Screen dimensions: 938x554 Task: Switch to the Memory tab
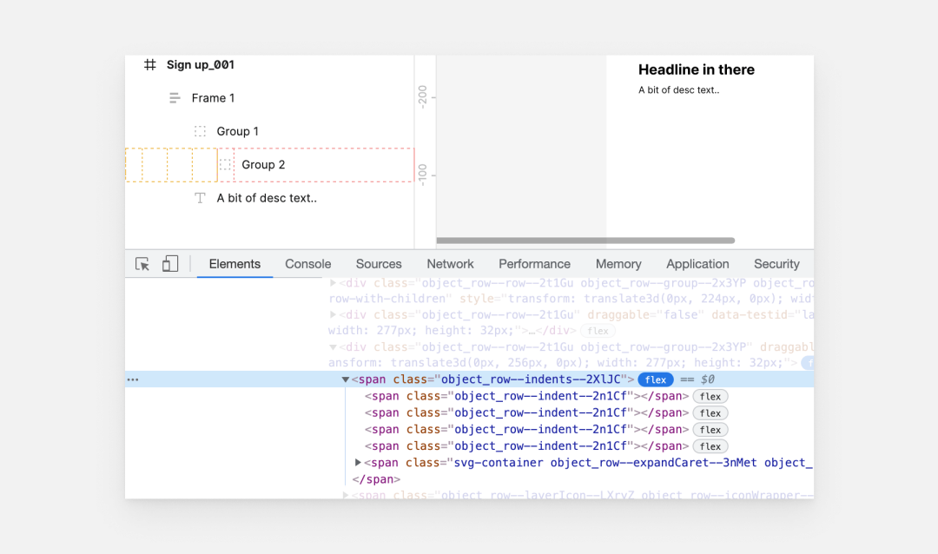point(618,264)
